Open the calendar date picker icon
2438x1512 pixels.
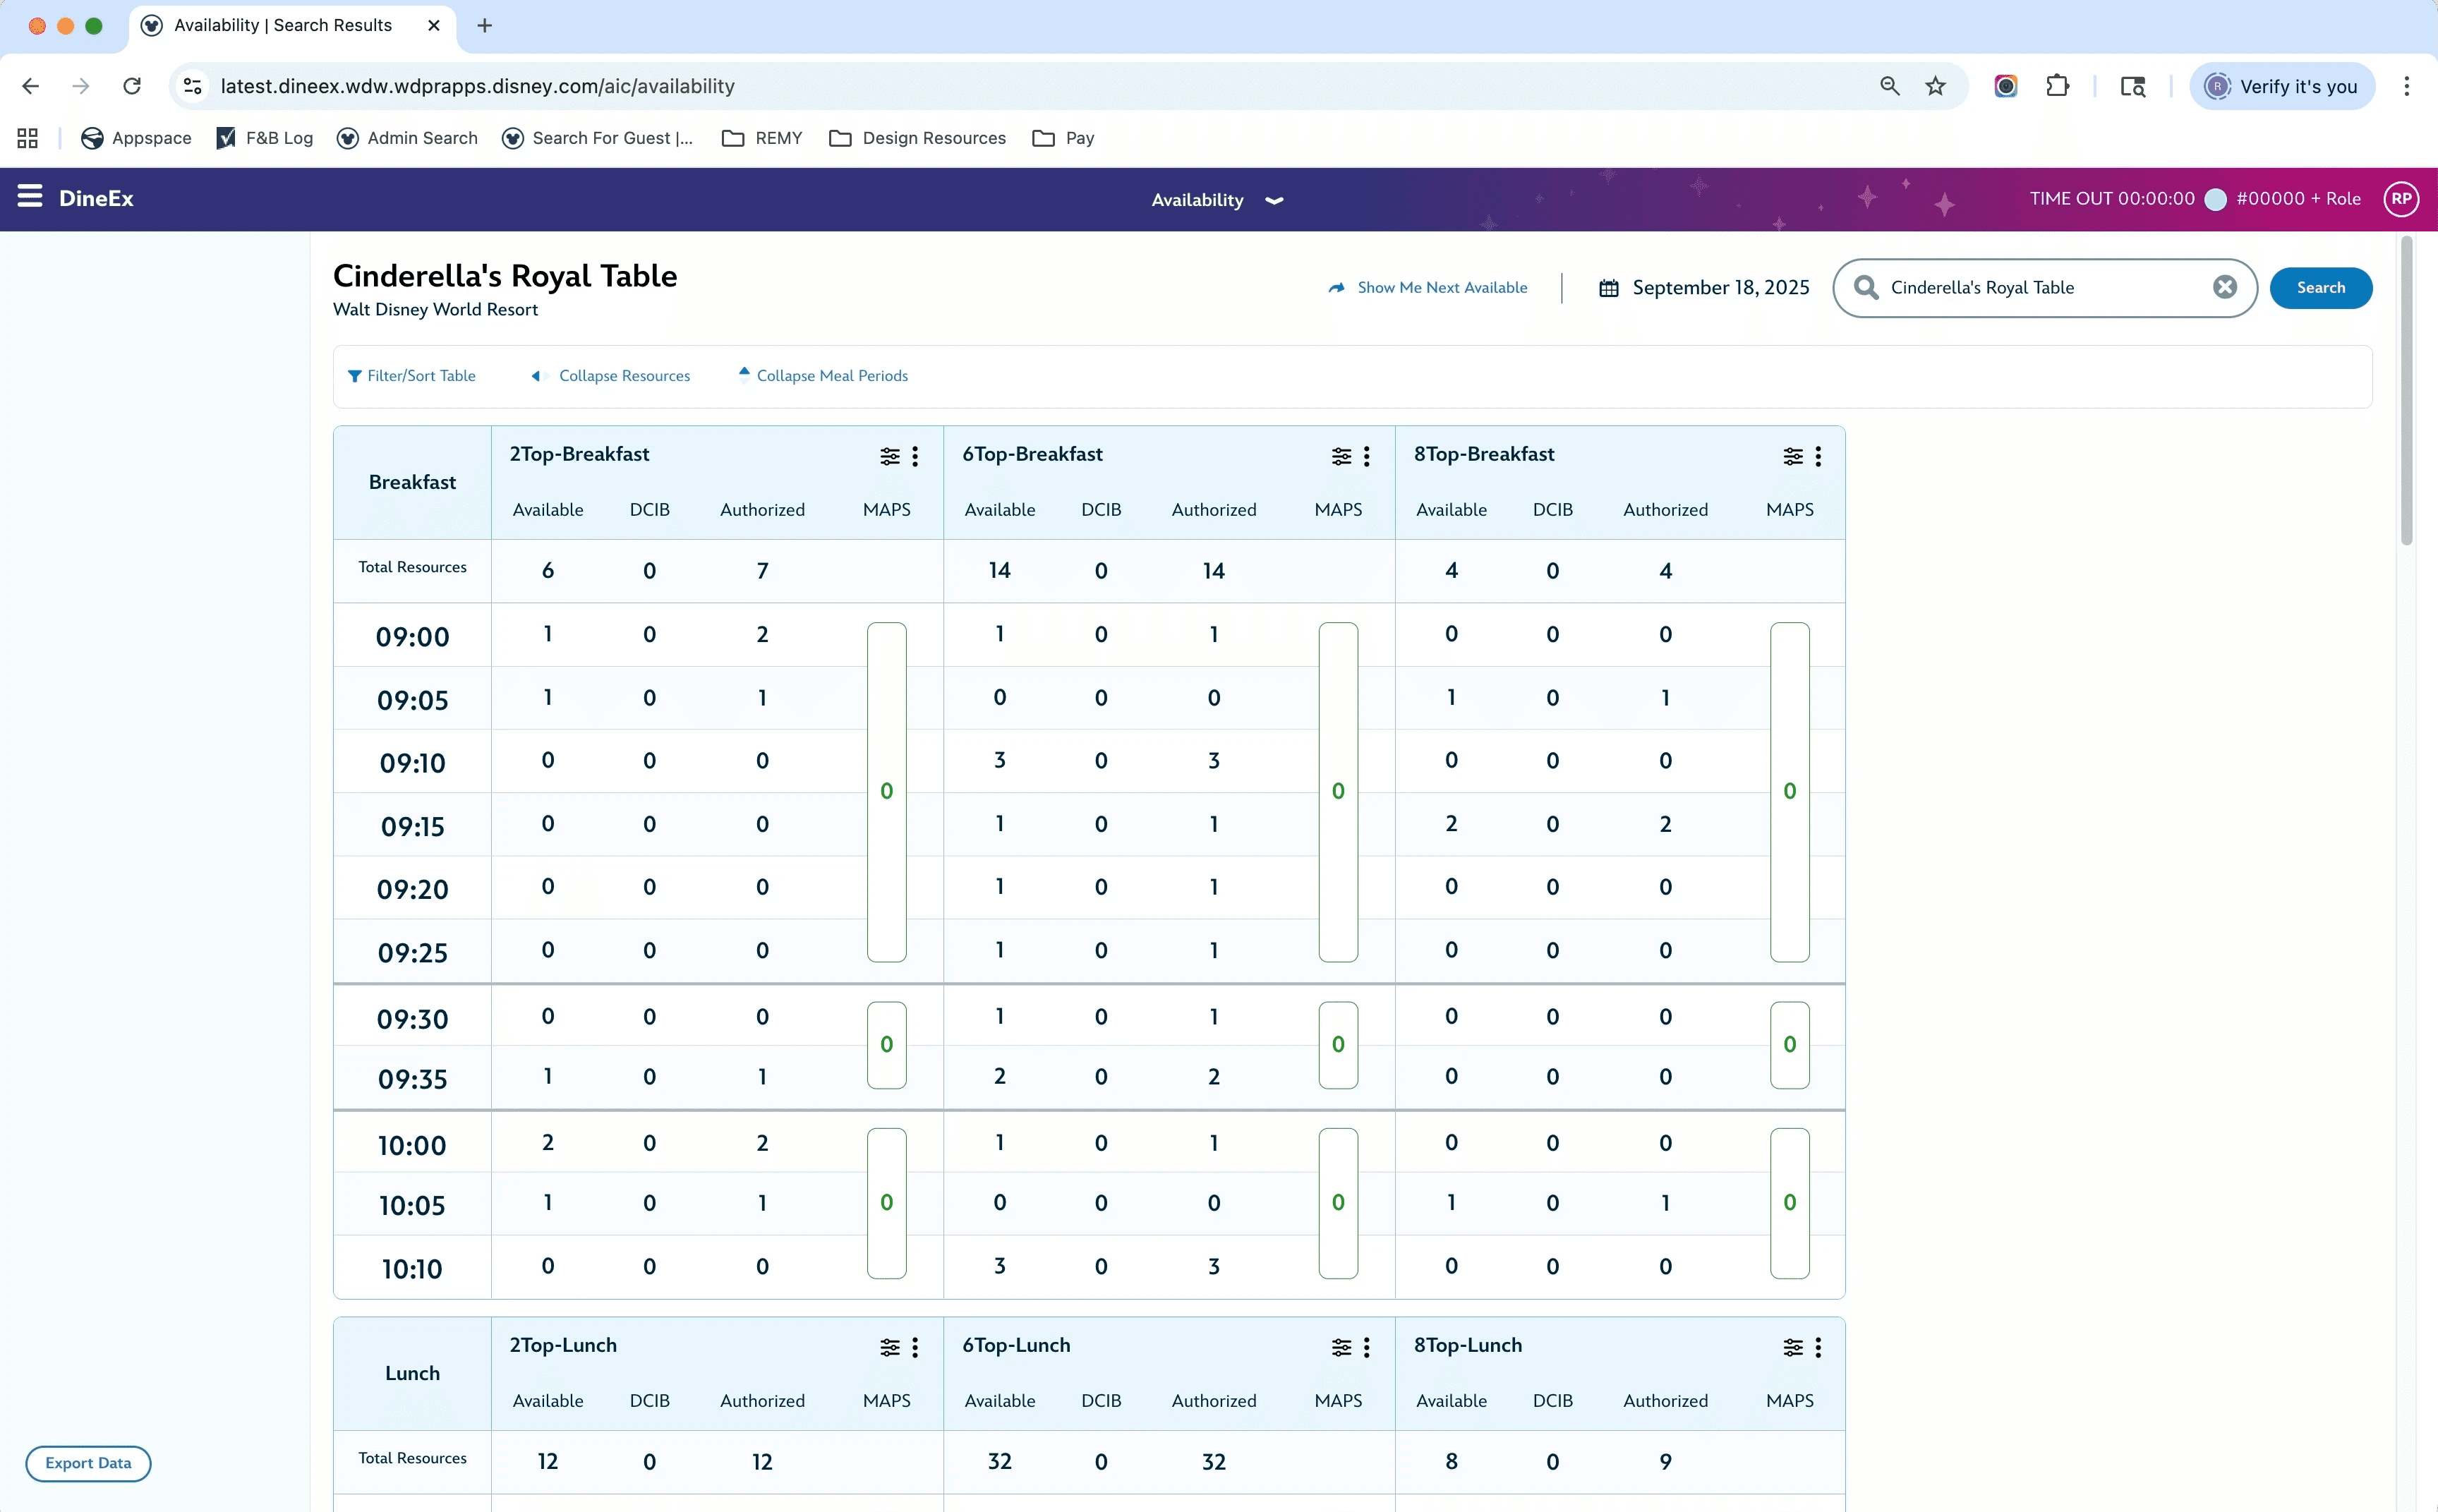tap(1608, 288)
